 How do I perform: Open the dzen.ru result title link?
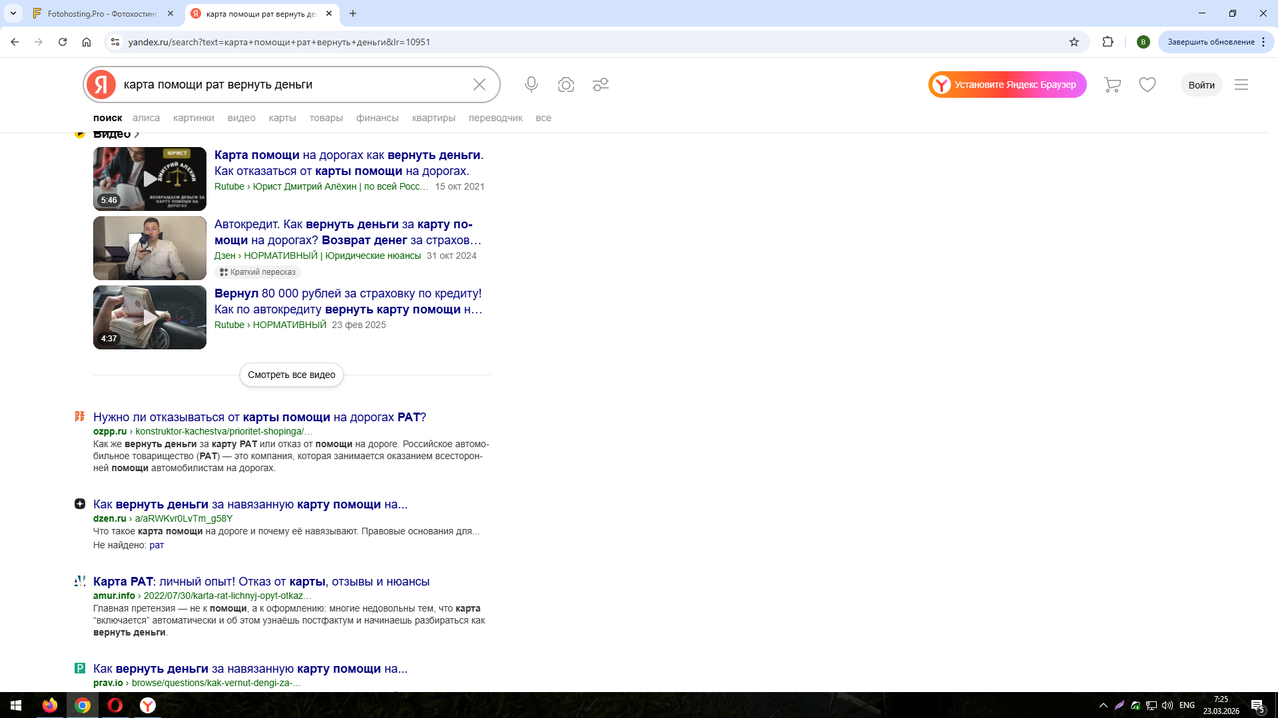pyautogui.click(x=250, y=504)
